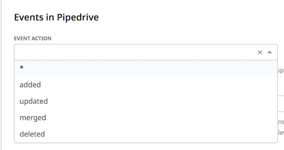Select the asterisk wildcard option
The width and height of the screenshot is (284, 150).
tap(146, 68)
